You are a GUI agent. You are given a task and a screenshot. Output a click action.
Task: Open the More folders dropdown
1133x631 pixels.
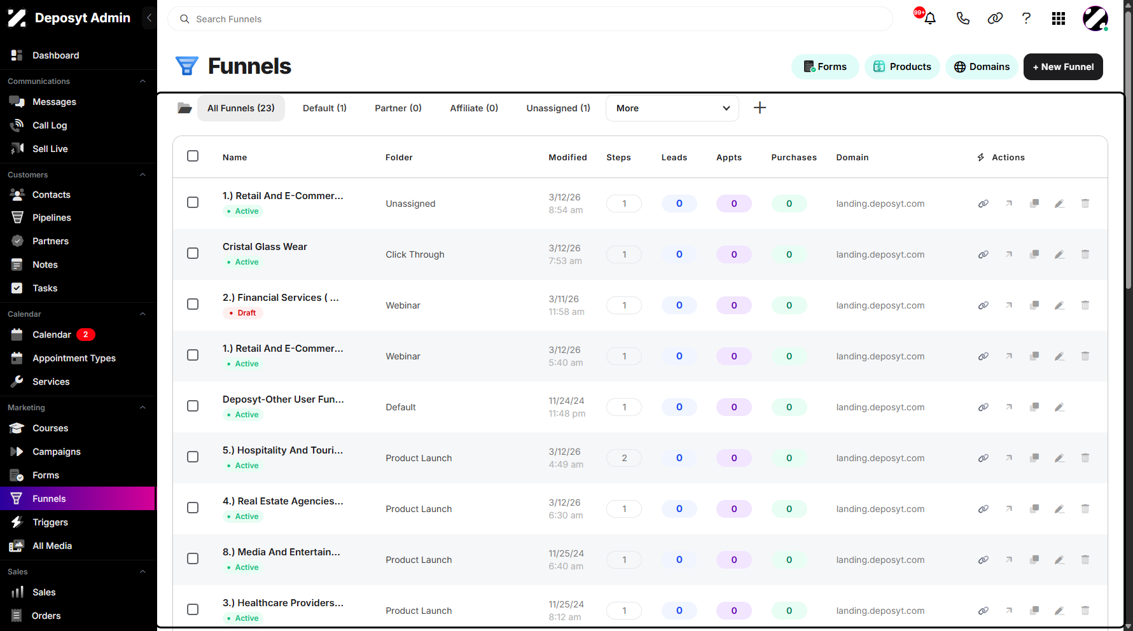[x=672, y=108]
